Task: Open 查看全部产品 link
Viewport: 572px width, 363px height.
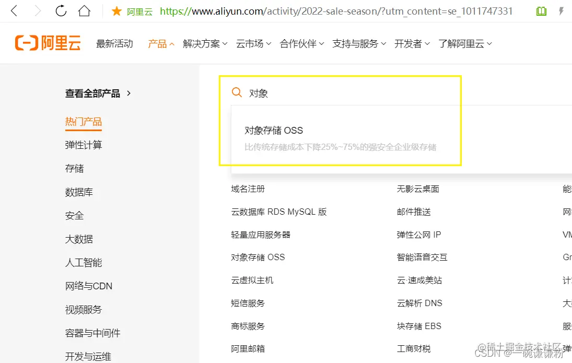Action: (98, 93)
